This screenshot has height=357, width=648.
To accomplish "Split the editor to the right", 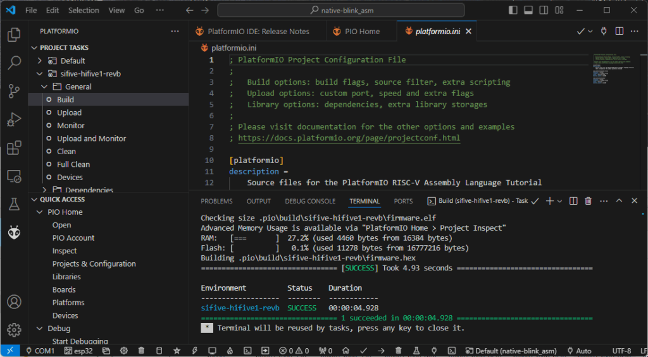I will click(620, 31).
